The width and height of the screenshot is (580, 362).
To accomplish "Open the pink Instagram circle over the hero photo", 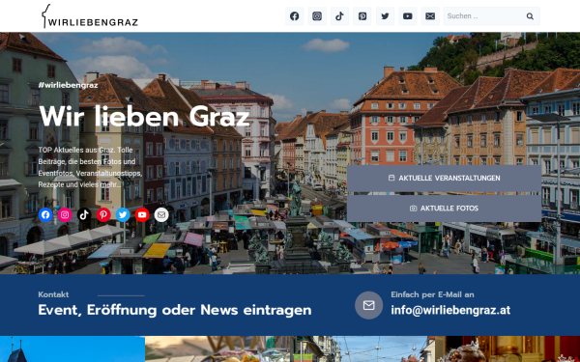I will [x=65, y=215].
